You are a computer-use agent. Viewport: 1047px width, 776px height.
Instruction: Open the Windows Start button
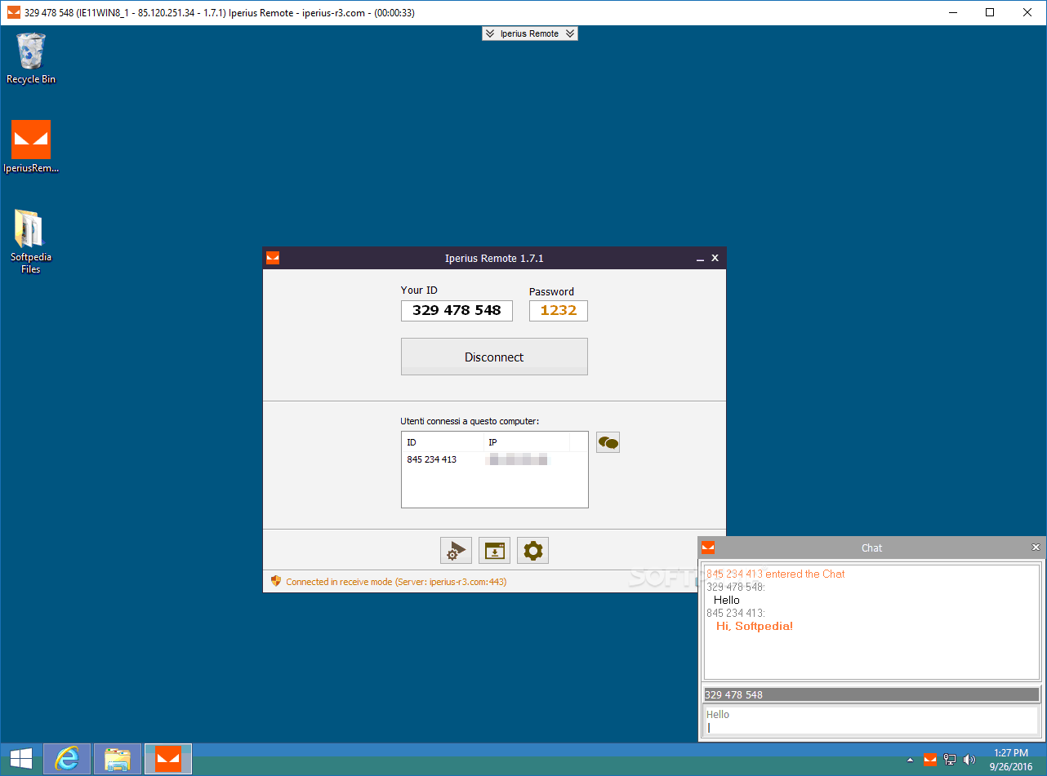click(21, 759)
